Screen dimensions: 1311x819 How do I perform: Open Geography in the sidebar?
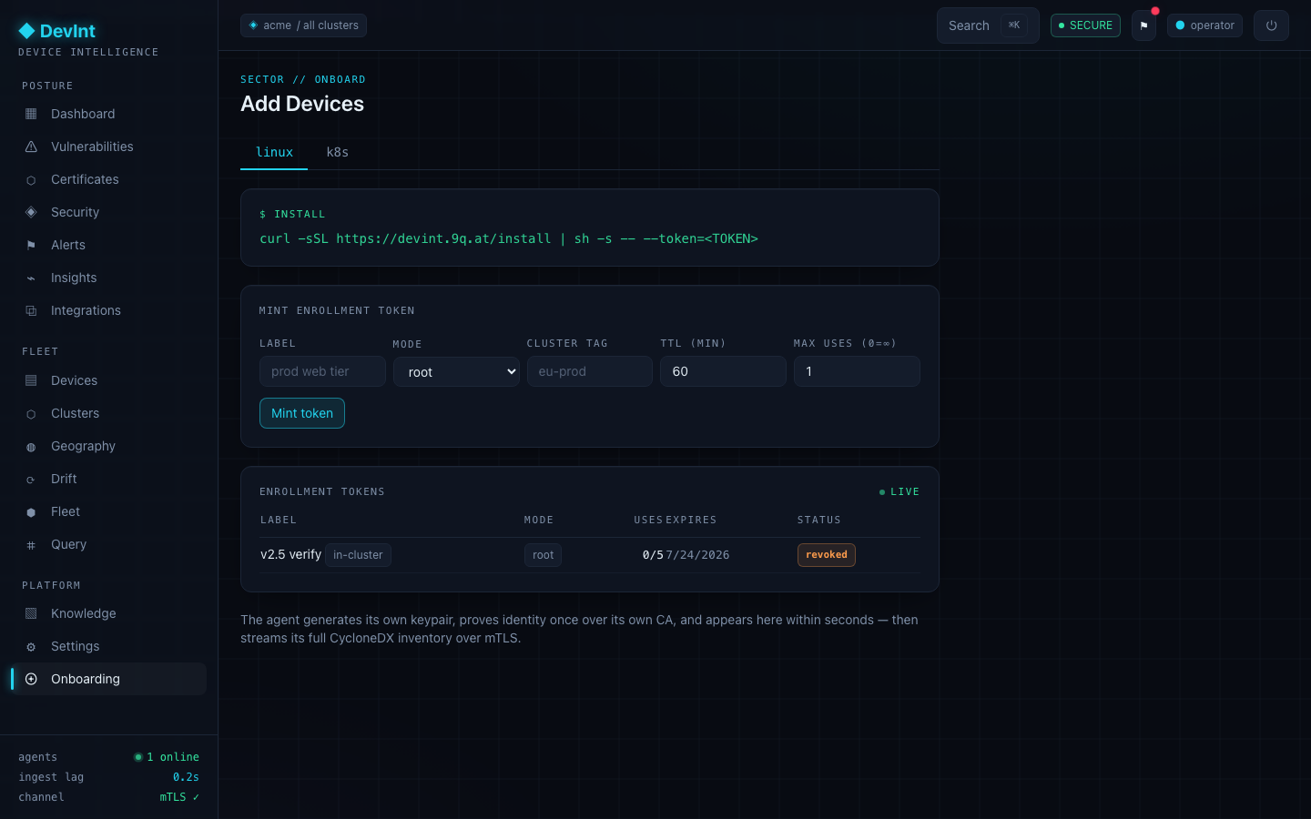[x=108, y=446]
